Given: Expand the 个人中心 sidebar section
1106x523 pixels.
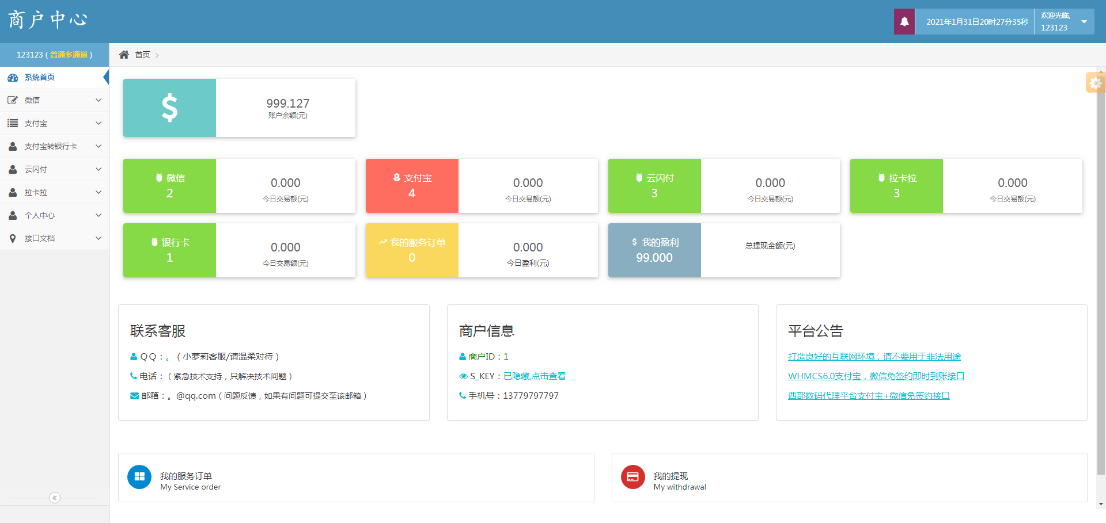Looking at the screenshot, I should coord(54,215).
